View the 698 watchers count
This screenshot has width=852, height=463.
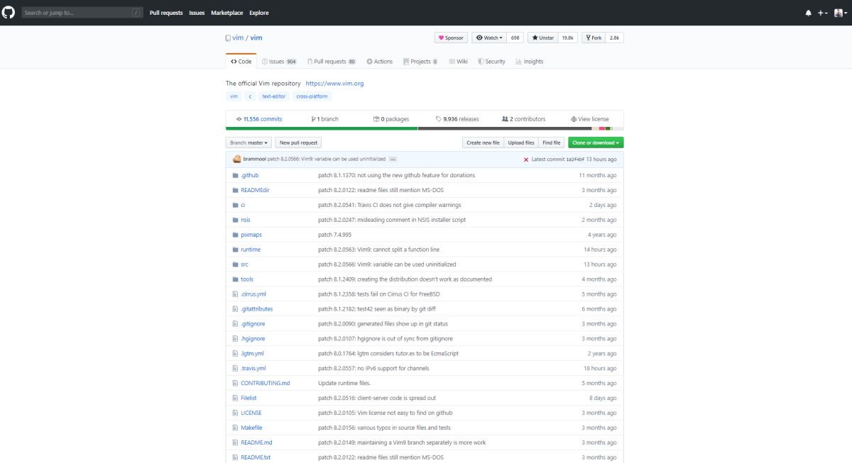click(x=515, y=38)
